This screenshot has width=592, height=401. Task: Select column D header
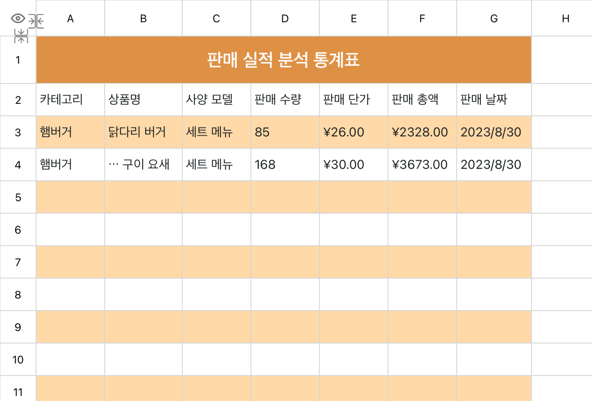click(285, 18)
